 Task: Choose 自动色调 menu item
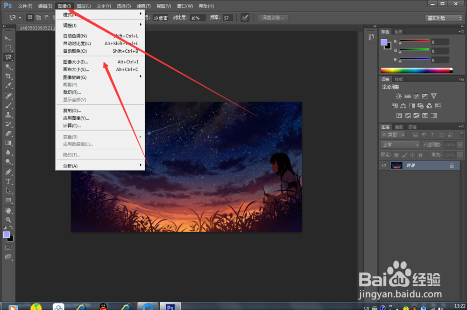[100, 36]
